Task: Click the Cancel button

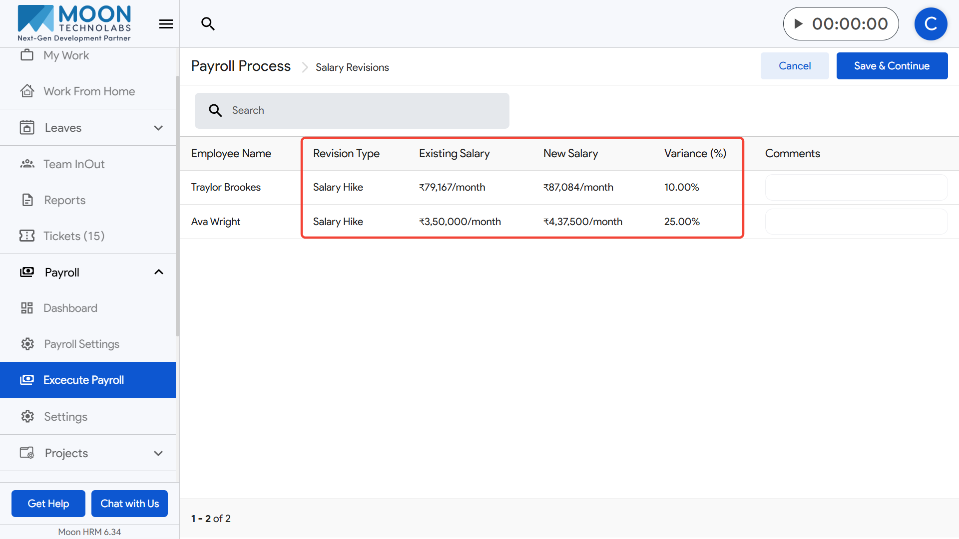Action: [x=794, y=66]
